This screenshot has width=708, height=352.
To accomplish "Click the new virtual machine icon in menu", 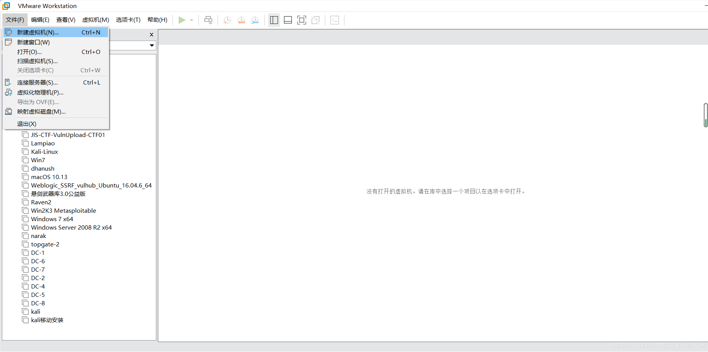I will coord(8,33).
